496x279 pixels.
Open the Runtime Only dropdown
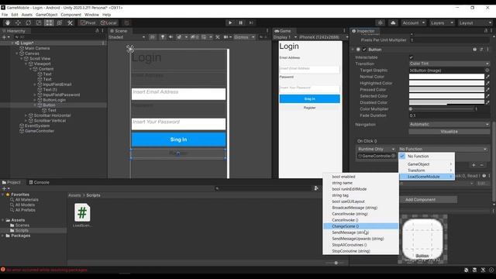(376, 149)
